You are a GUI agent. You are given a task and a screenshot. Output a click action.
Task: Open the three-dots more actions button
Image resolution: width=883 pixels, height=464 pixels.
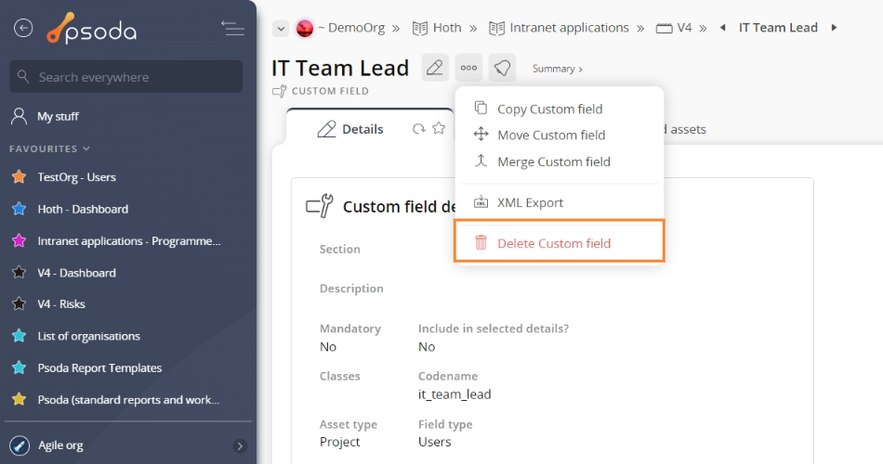468,68
